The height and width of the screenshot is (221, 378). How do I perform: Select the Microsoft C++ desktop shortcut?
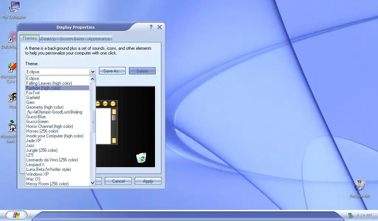click(x=11, y=73)
